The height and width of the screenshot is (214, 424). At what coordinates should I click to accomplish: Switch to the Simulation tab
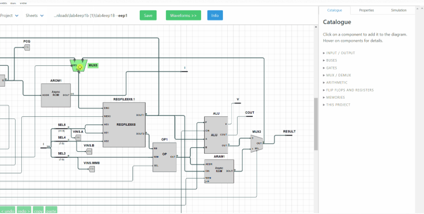tap(398, 10)
